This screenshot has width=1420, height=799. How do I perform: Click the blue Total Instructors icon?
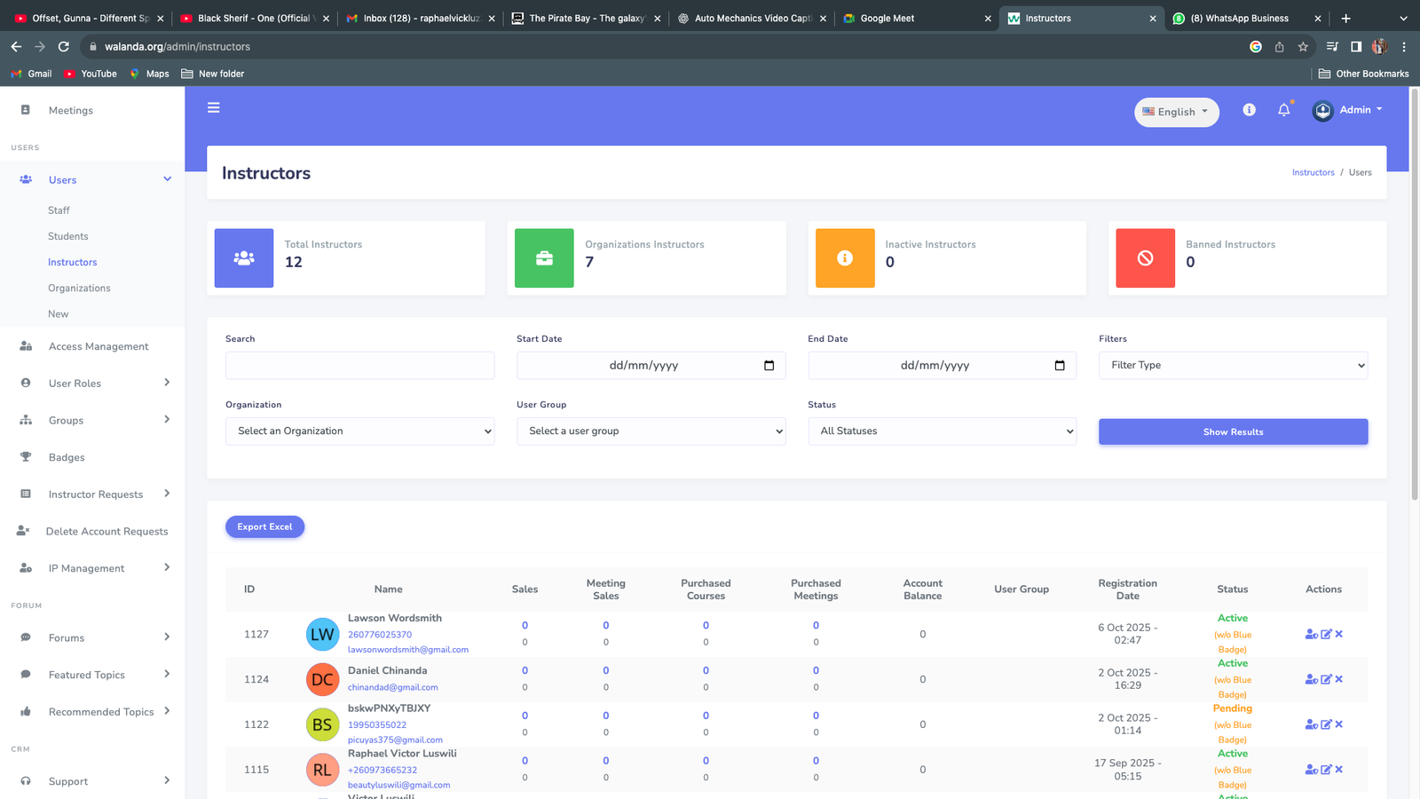pyautogui.click(x=244, y=258)
